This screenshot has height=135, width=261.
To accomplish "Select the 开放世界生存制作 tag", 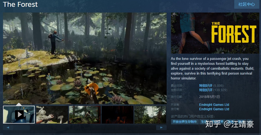I will pos(185,122).
